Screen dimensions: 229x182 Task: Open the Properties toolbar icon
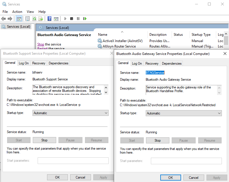pos(27,19)
